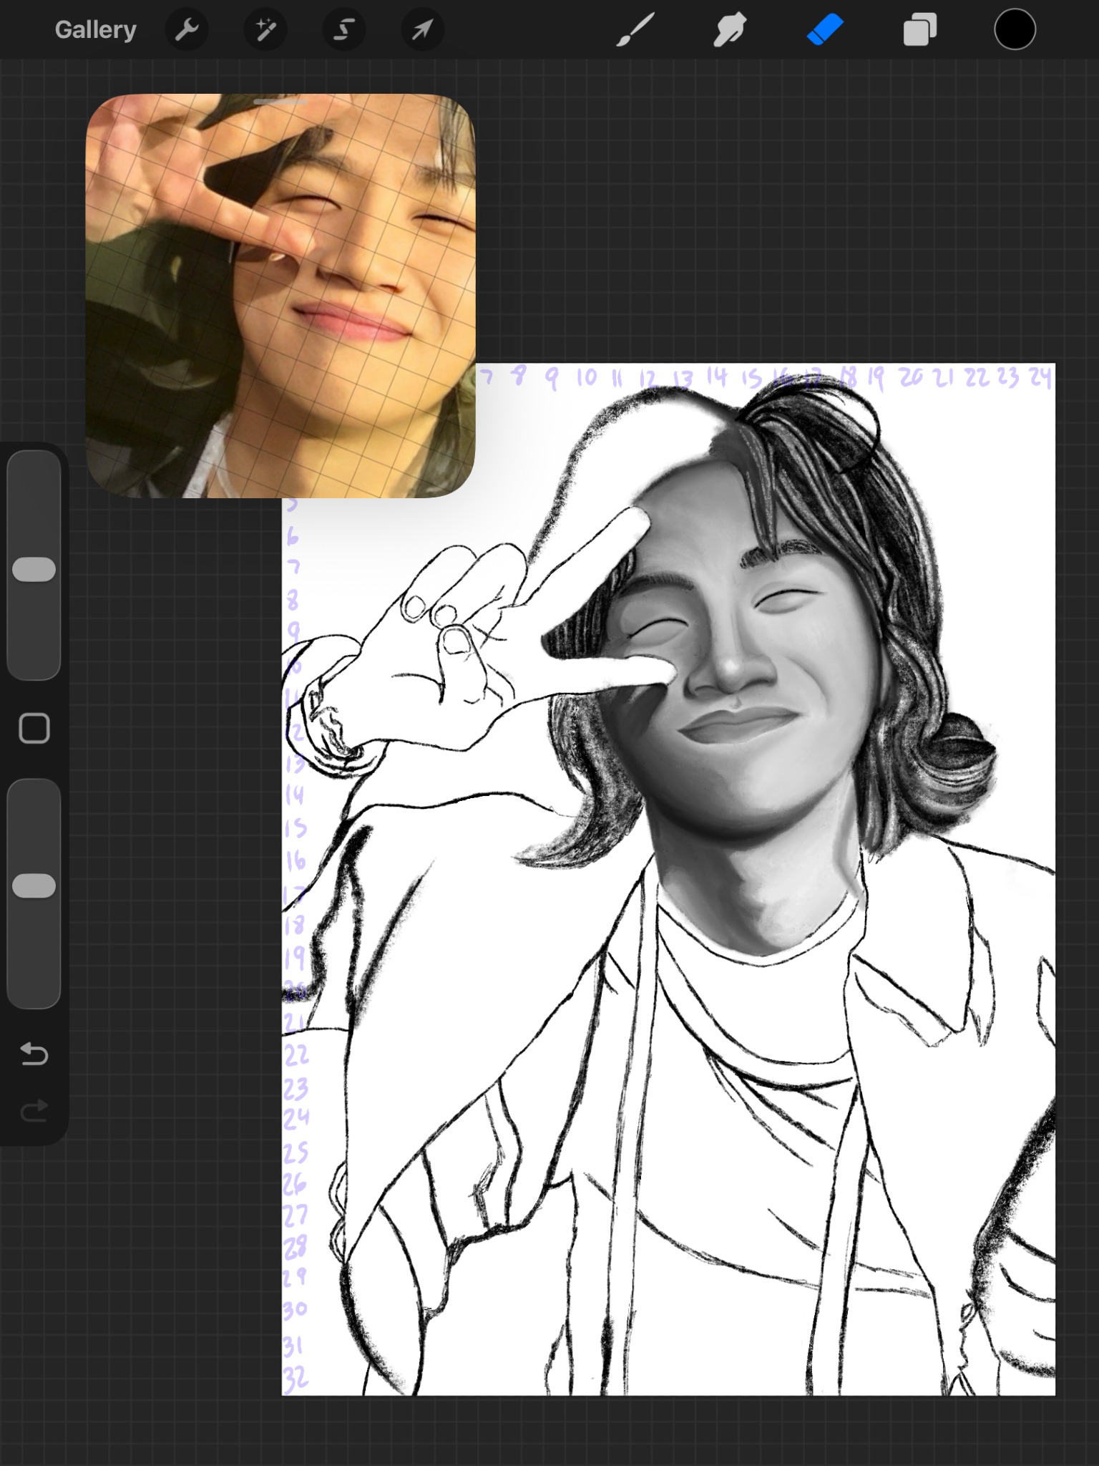
Task: Select the Brush tool
Action: tap(635, 30)
